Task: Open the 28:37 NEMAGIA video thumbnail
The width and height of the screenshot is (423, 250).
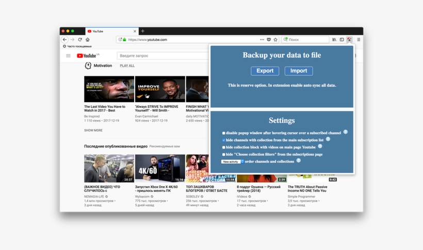Action: click(x=109, y=168)
